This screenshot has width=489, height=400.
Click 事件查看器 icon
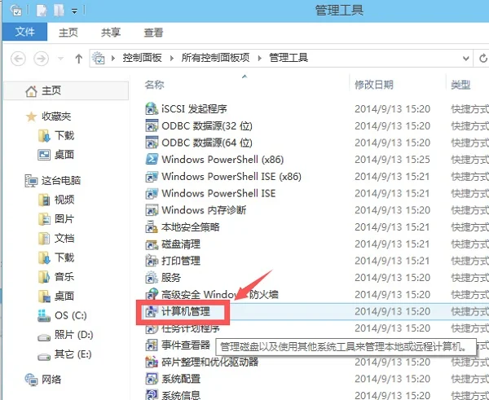click(152, 345)
